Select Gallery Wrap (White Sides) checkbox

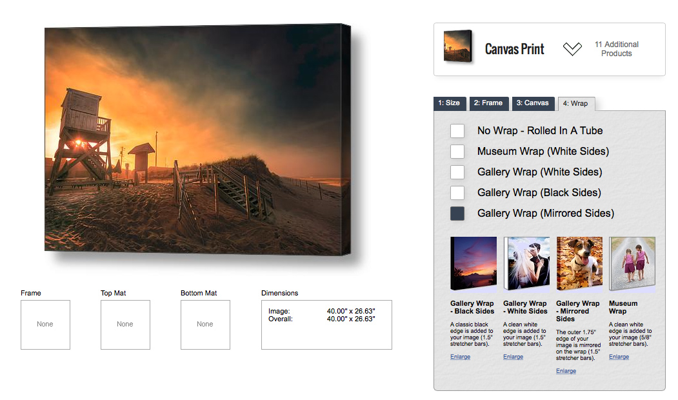coord(457,172)
